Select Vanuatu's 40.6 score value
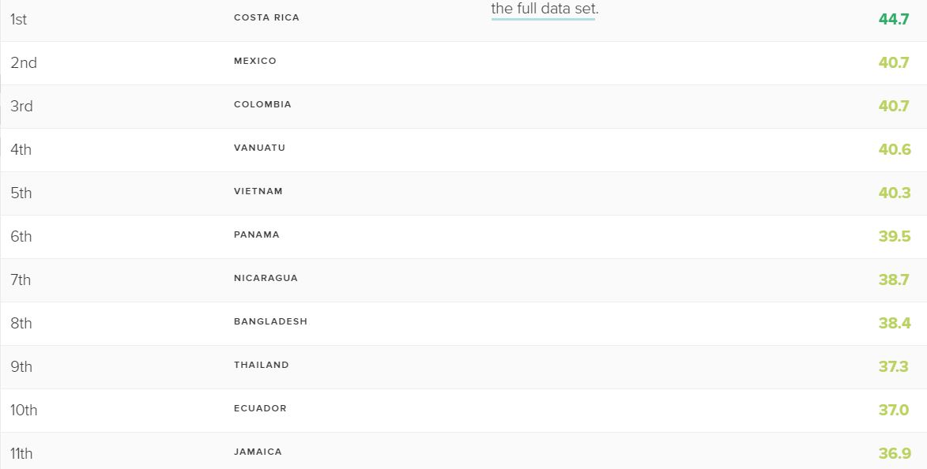This screenshot has width=927, height=469. click(894, 149)
